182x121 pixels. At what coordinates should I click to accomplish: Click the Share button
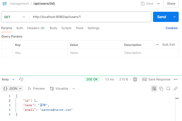pyautogui.click(x=171, y=4)
